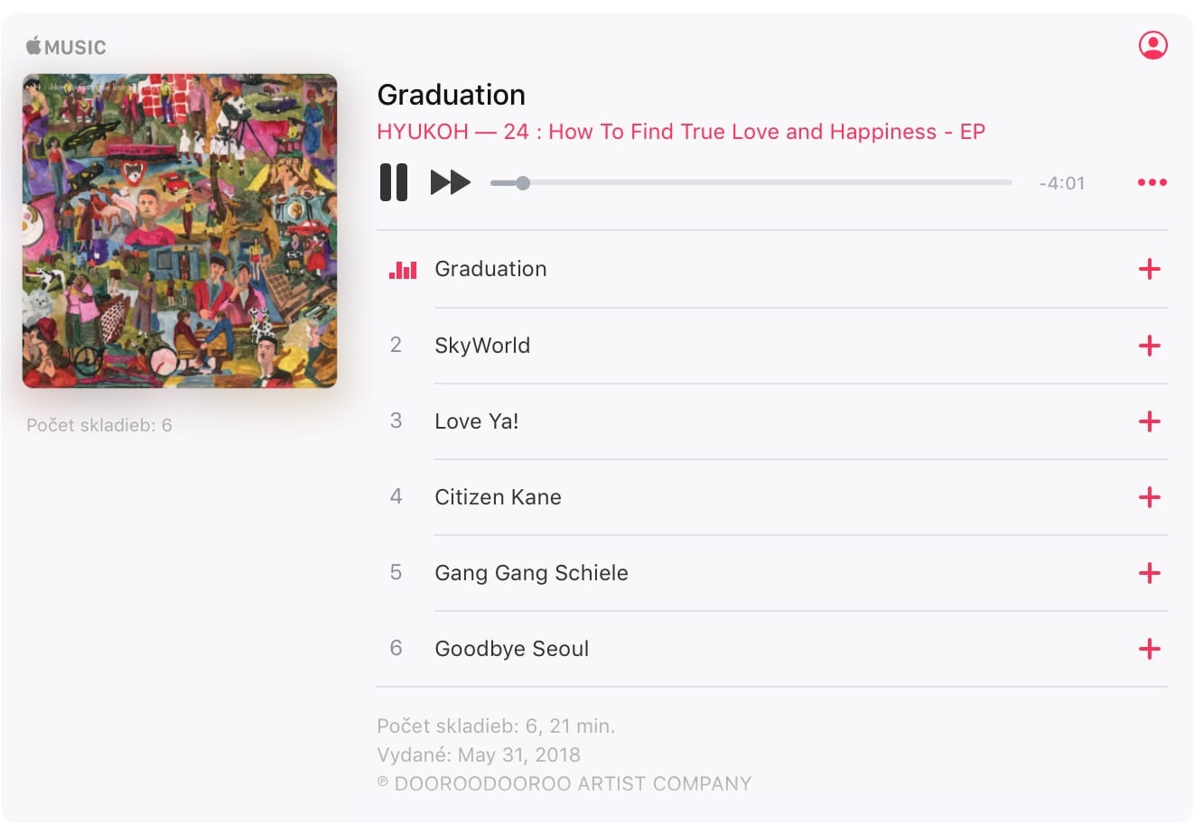The width and height of the screenshot is (1194, 823).
Task: Open the user account profile icon
Action: [x=1152, y=45]
